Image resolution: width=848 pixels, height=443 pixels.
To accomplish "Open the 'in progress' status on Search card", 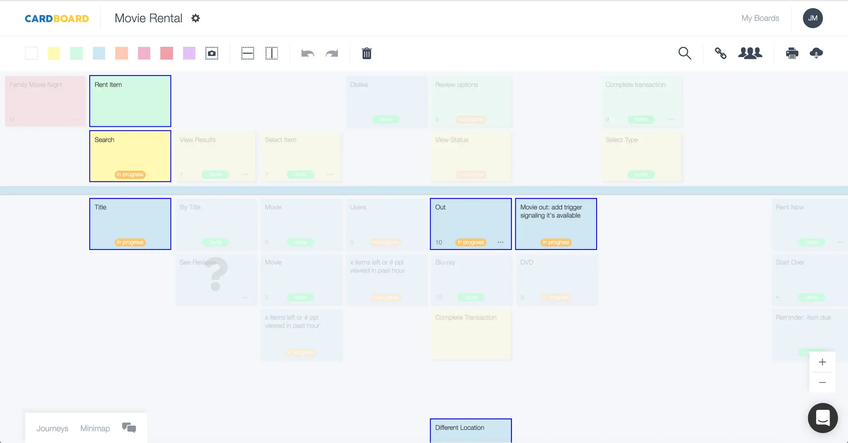I will (x=130, y=174).
